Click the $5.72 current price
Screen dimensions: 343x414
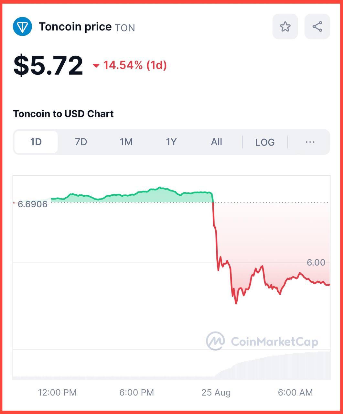coord(48,66)
